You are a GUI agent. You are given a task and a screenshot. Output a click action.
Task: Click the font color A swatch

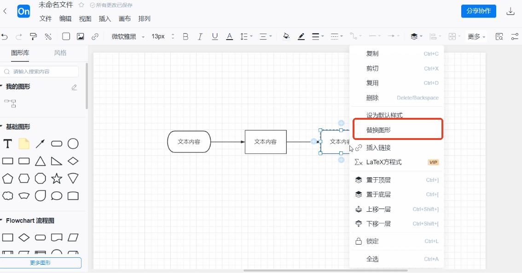(x=229, y=36)
